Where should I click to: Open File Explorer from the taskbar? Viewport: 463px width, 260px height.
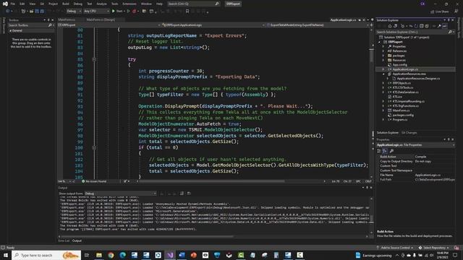[99, 255]
